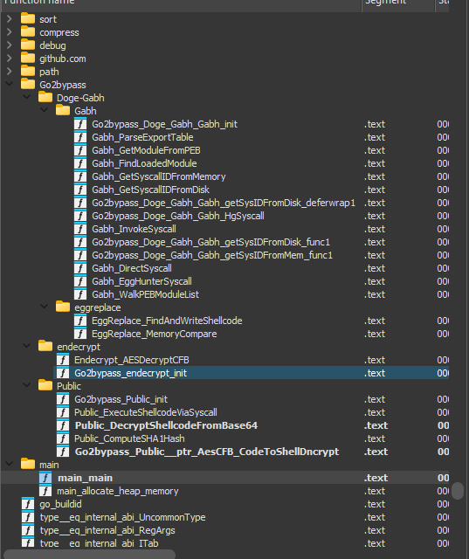The height and width of the screenshot is (559, 469).
Task: Collapse the Go2bypass folder tree
Action: click(x=10, y=85)
